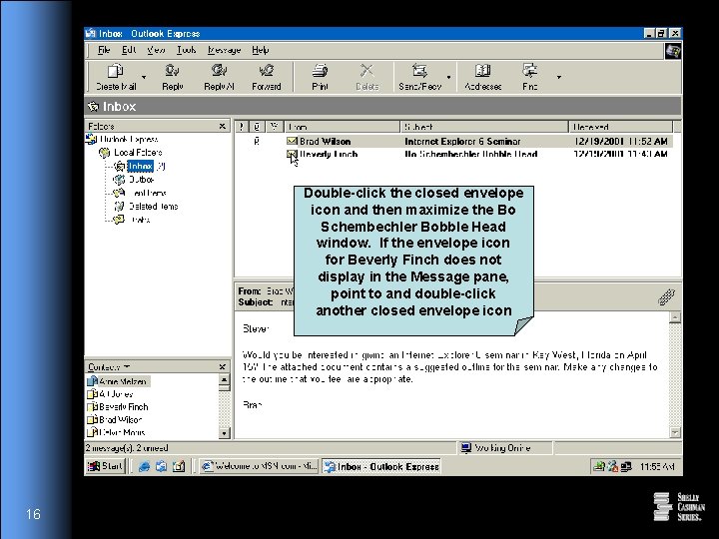Image resolution: width=719 pixels, height=539 pixels.
Task: Click the preview pane scroll up arrow
Action: (675, 317)
